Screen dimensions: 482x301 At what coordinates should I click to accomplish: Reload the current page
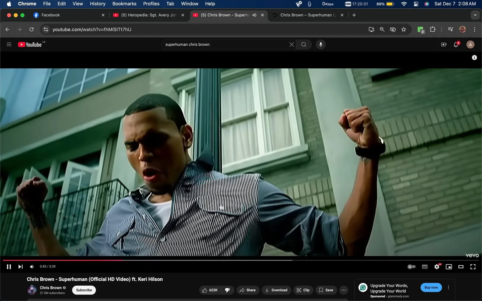[x=31, y=29]
